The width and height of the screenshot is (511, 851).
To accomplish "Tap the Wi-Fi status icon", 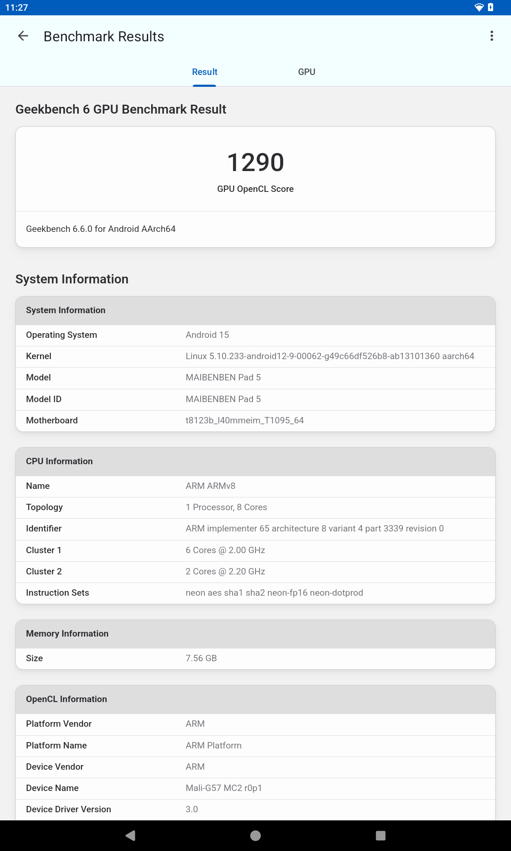I will click(479, 7).
